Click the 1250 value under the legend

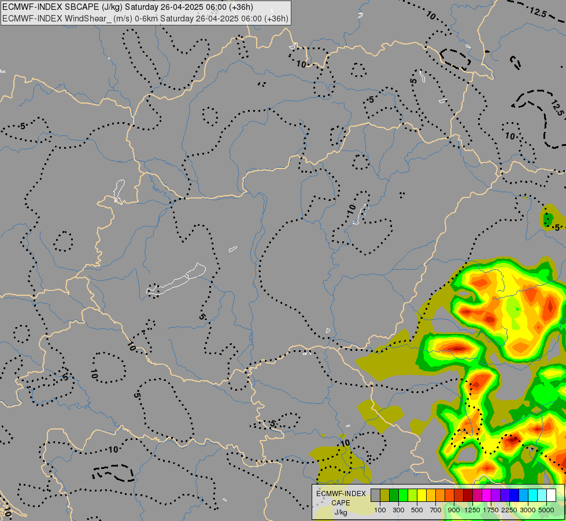pos(472,510)
